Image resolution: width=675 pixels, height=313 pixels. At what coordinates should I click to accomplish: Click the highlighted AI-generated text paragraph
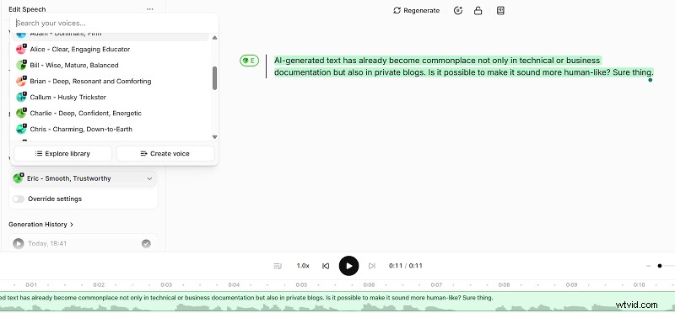click(x=463, y=66)
